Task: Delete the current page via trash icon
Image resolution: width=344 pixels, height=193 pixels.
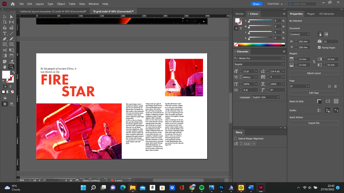Action: pos(336,86)
